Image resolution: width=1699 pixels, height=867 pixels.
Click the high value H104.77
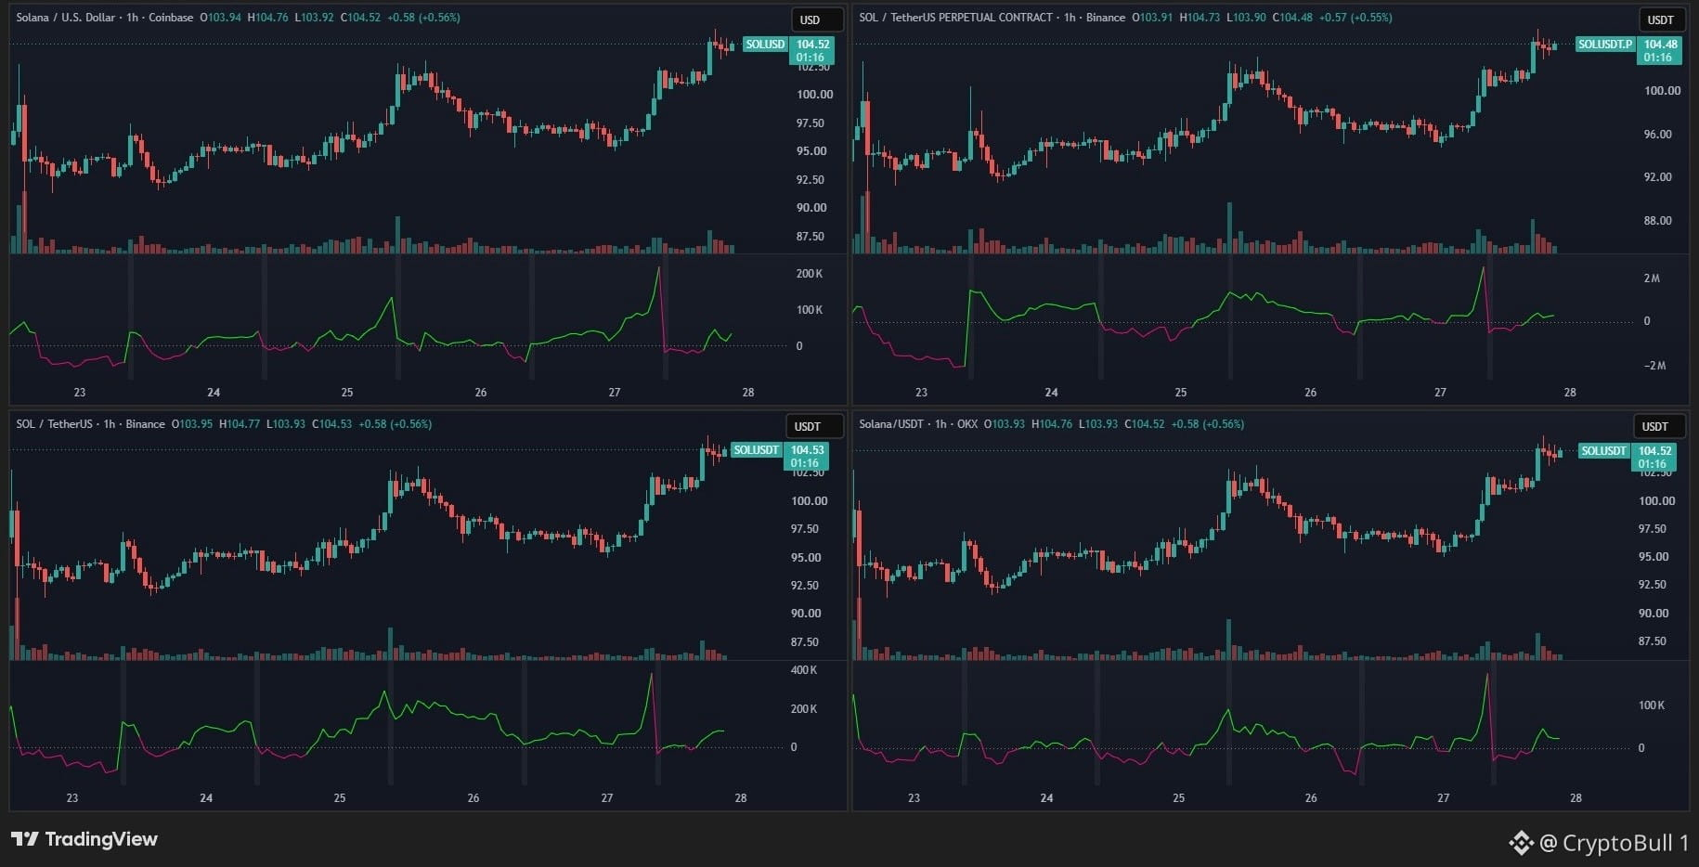240,424
